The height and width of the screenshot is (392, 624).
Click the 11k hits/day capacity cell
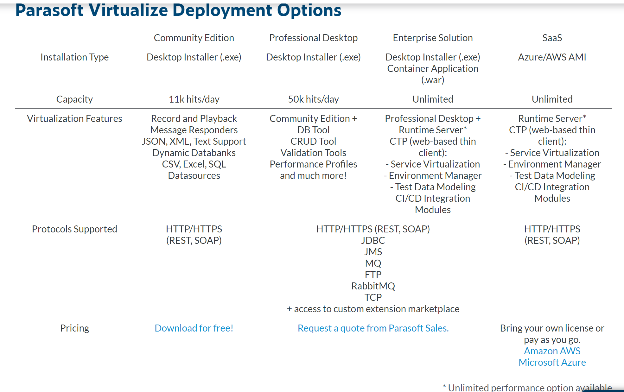[194, 99]
